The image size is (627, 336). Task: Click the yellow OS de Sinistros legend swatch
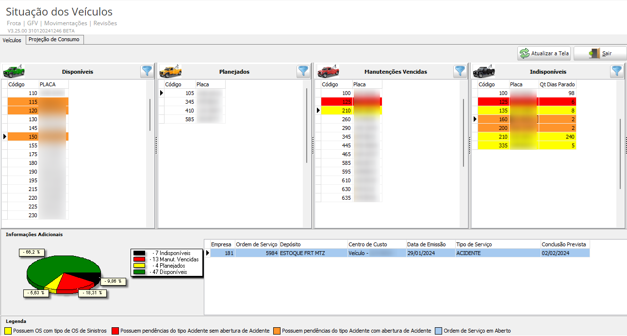[x=8, y=331]
